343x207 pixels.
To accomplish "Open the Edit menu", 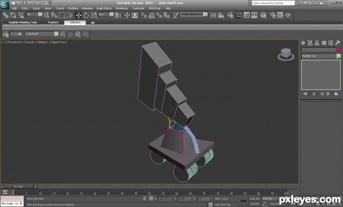I will 14,9.
